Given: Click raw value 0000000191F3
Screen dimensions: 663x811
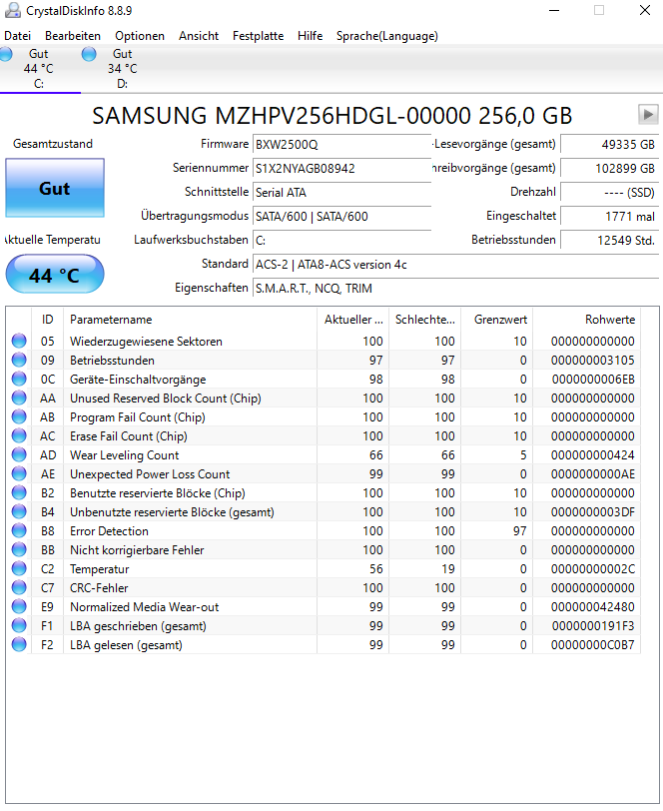Looking at the screenshot, I should (593, 626).
